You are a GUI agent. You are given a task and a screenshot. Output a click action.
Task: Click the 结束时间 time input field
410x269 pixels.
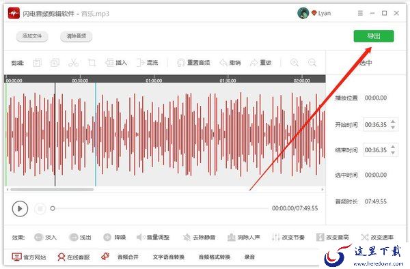(381, 150)
